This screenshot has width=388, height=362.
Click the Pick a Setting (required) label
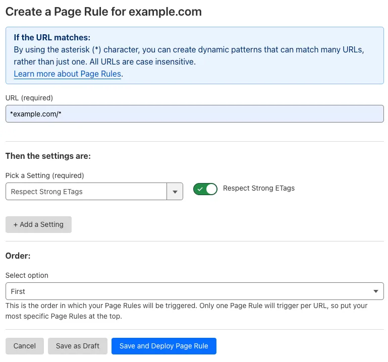44,175
